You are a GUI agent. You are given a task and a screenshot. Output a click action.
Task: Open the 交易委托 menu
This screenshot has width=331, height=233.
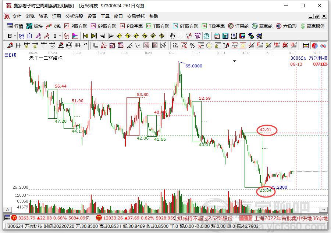pyautogui.click(x=136, y=16)
